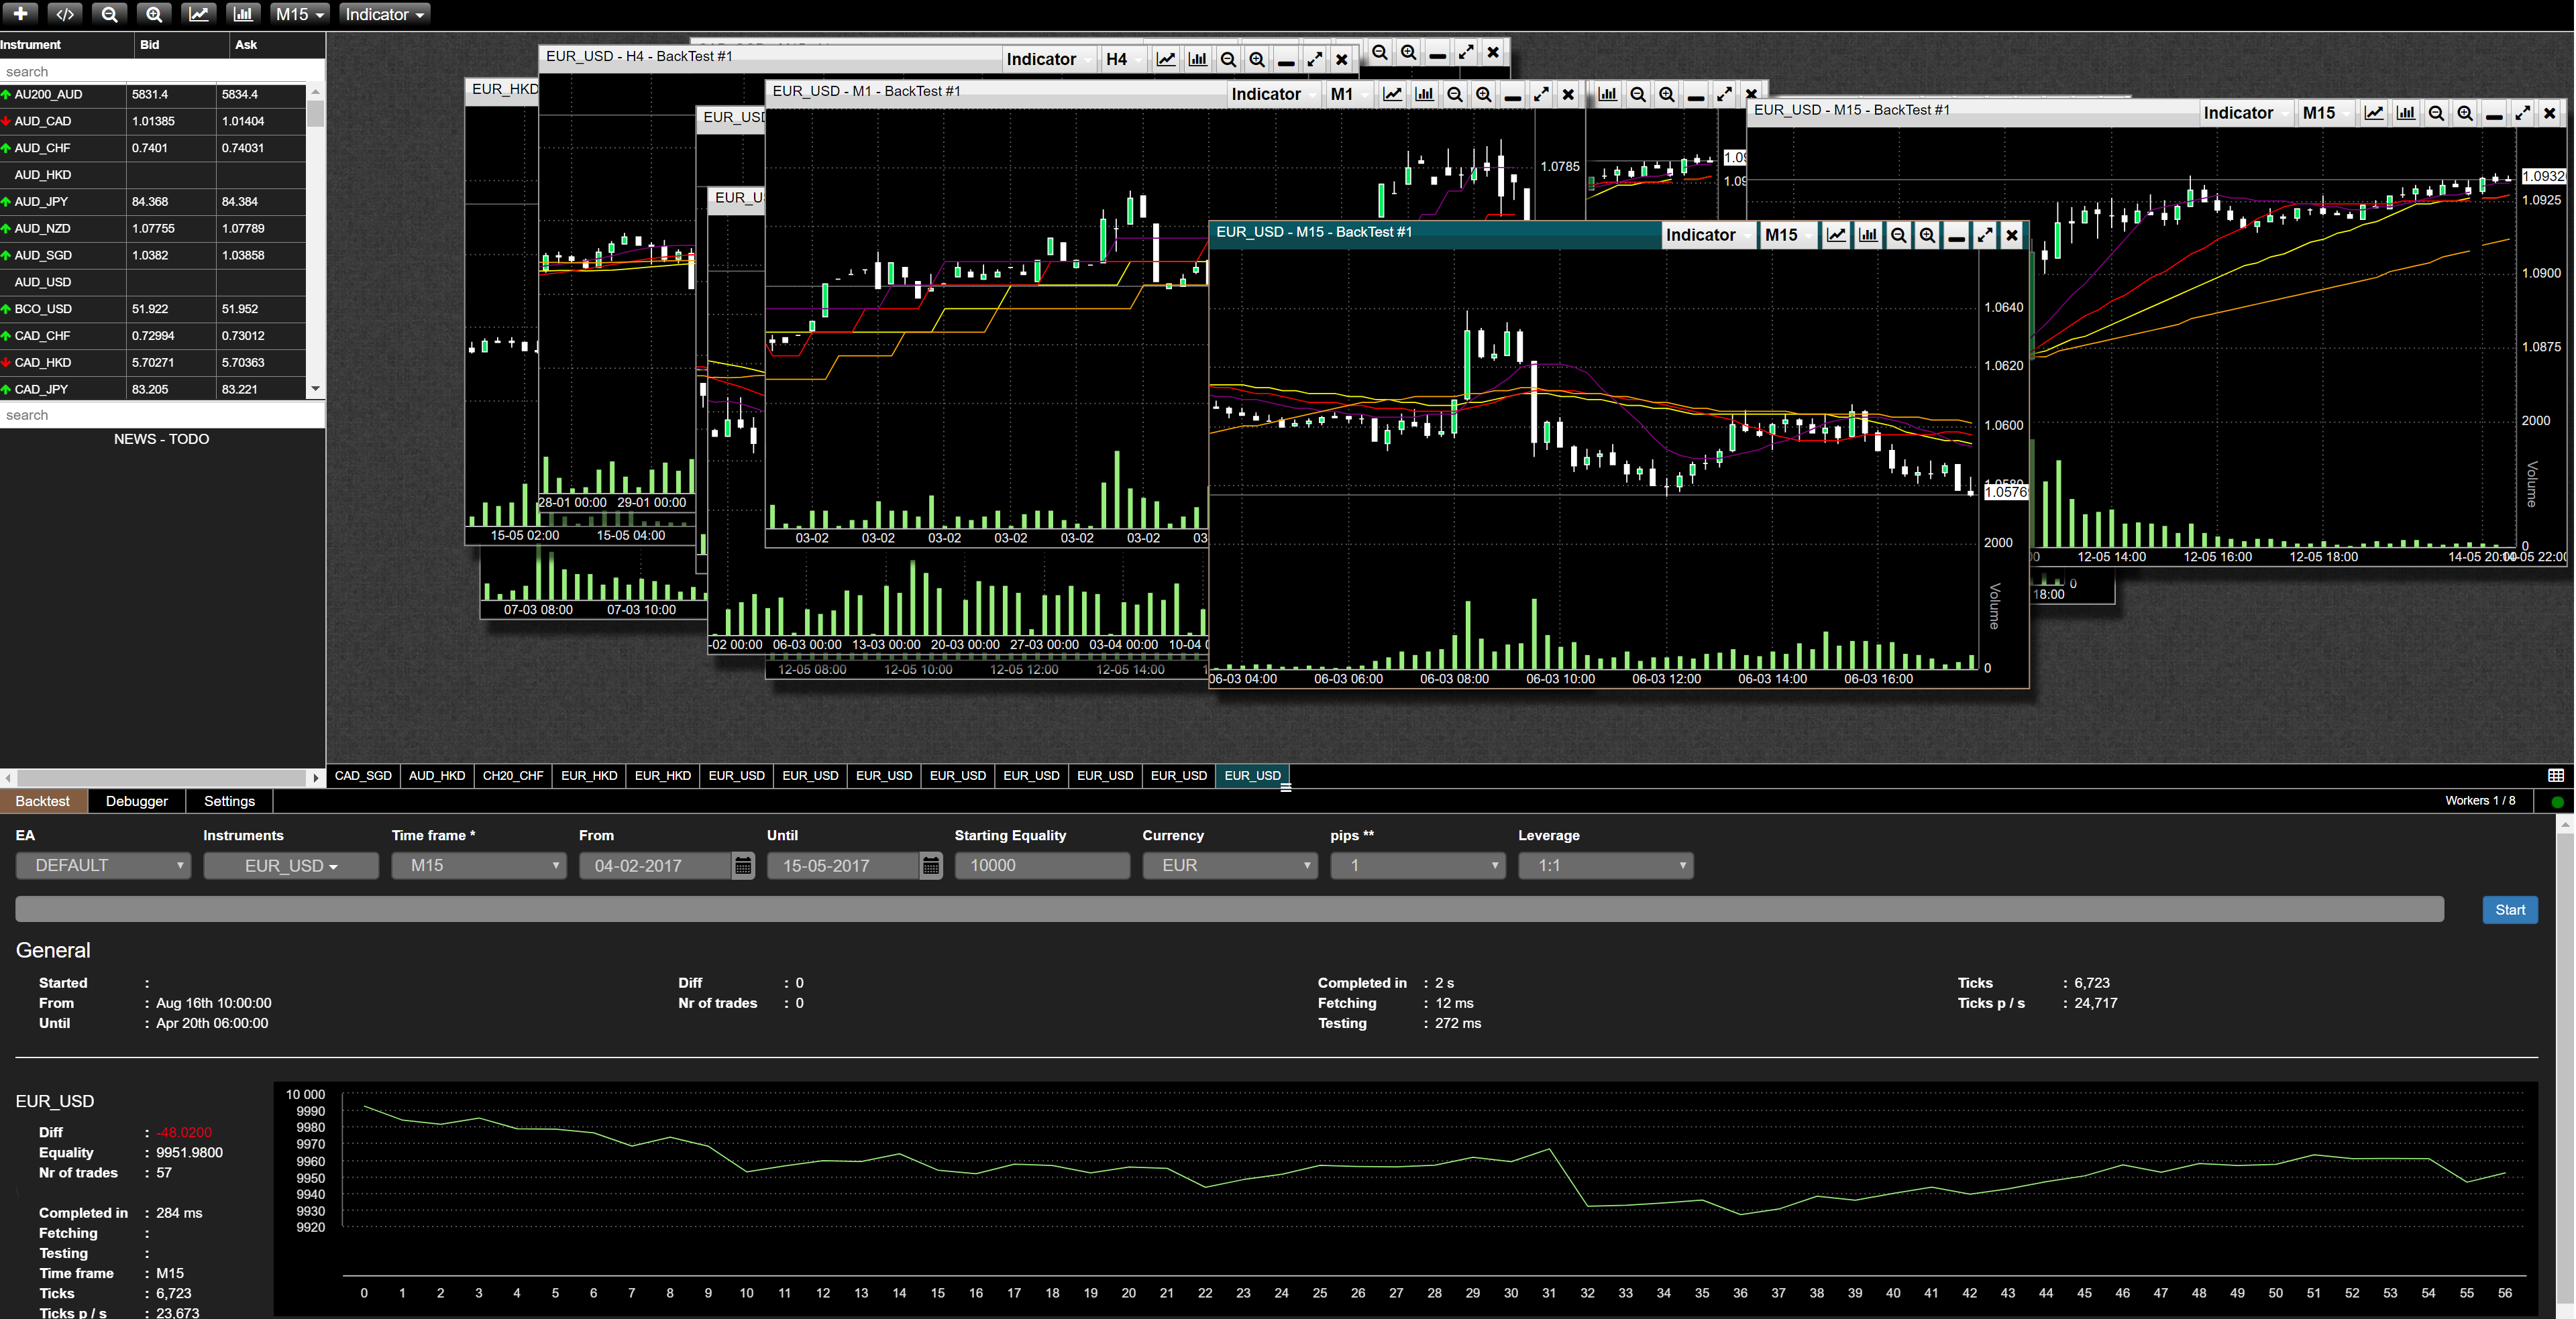Open calendar picker for From date
This screenshot has height=1319, width=2576.
[743, 865]
